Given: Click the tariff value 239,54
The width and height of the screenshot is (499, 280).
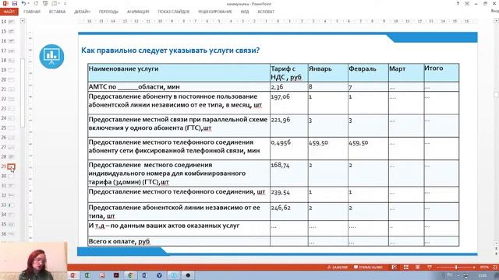Looking at the screenshot, I should pyautogui.click(x=281, y=192).
